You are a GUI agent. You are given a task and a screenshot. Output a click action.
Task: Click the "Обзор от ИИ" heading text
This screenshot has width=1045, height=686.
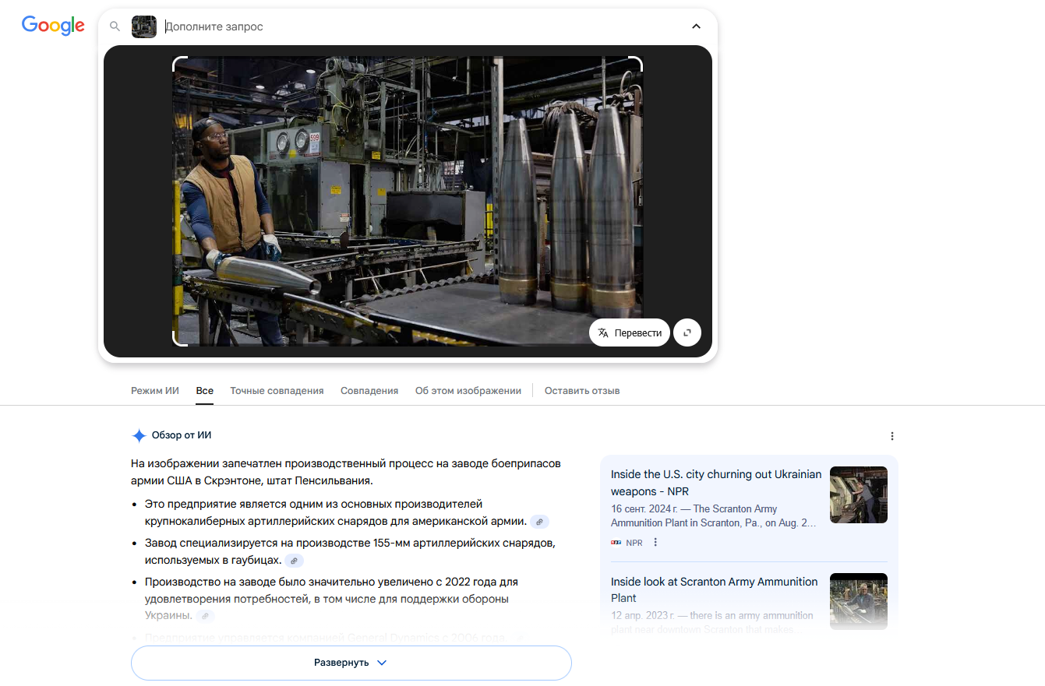point(182,435)
